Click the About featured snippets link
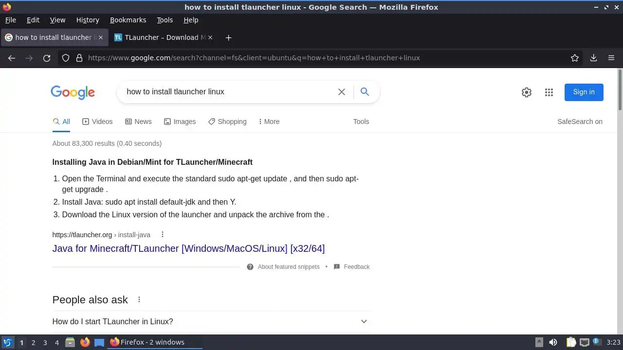623x350 pixels. coord(289,267)
